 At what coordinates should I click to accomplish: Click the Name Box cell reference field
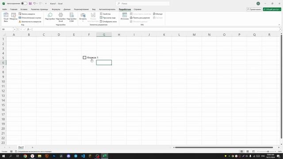pyautogui.click(x=7, y=29)
